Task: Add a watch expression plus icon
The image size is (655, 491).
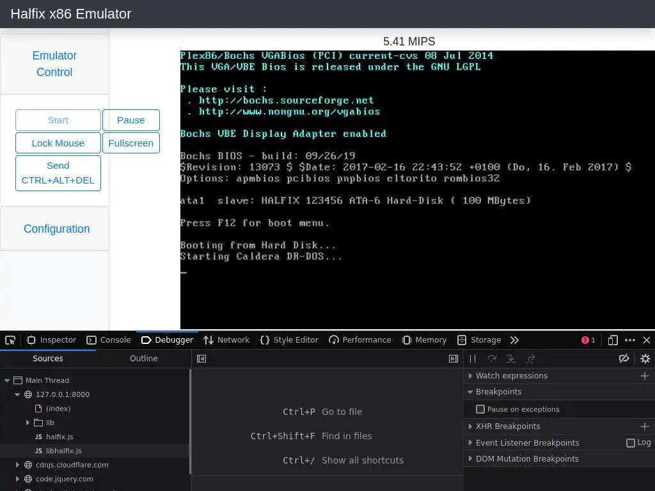Action: point(645,376)
